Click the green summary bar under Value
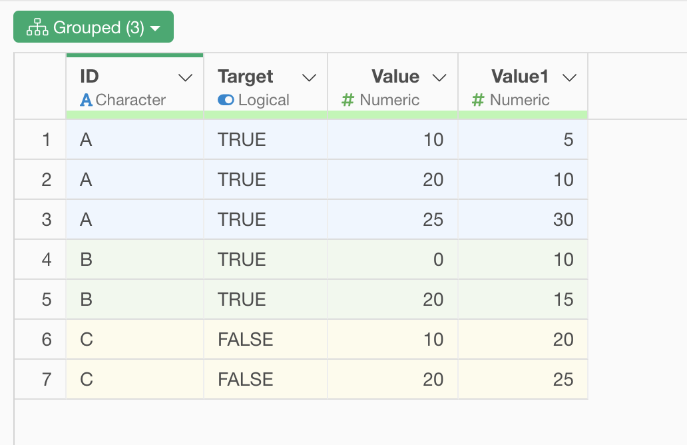Viewport: 687px width, 445px height. (393, 115)
